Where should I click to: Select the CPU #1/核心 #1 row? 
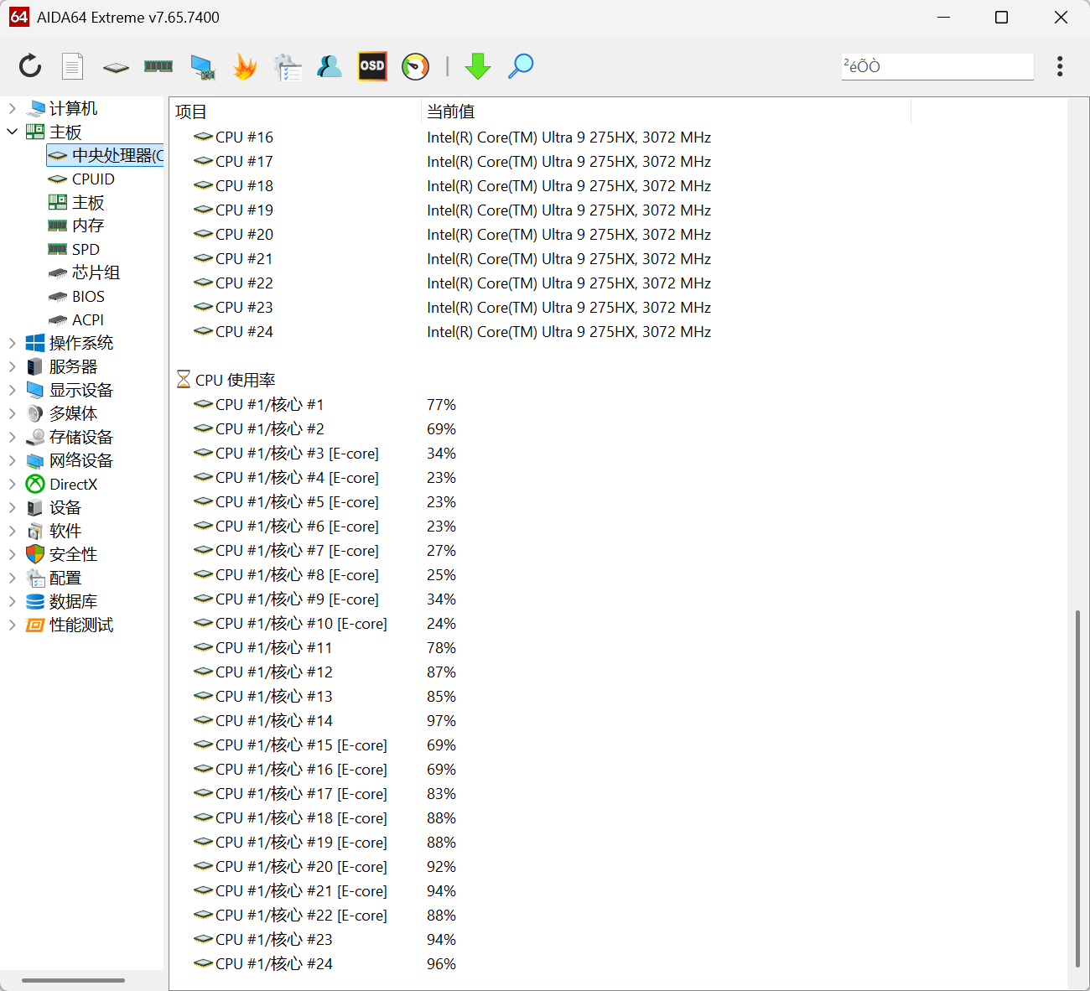[541, 404]
